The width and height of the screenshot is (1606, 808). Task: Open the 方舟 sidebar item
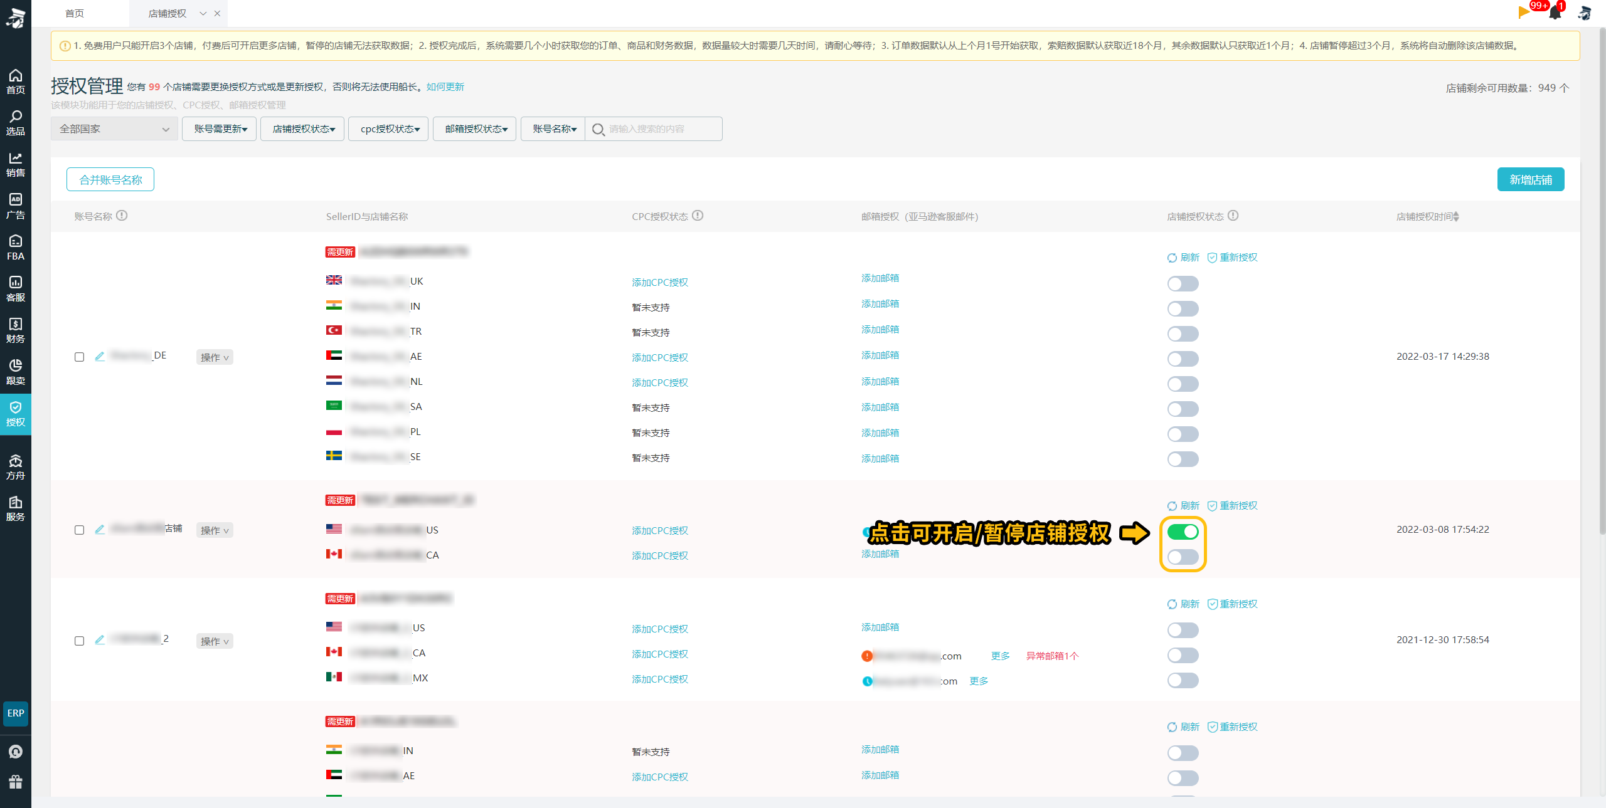(16, 467)
